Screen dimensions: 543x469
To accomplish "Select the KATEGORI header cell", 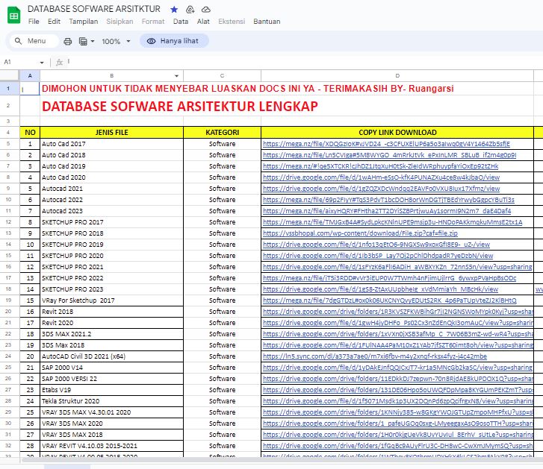I will [x=222, y=133].
